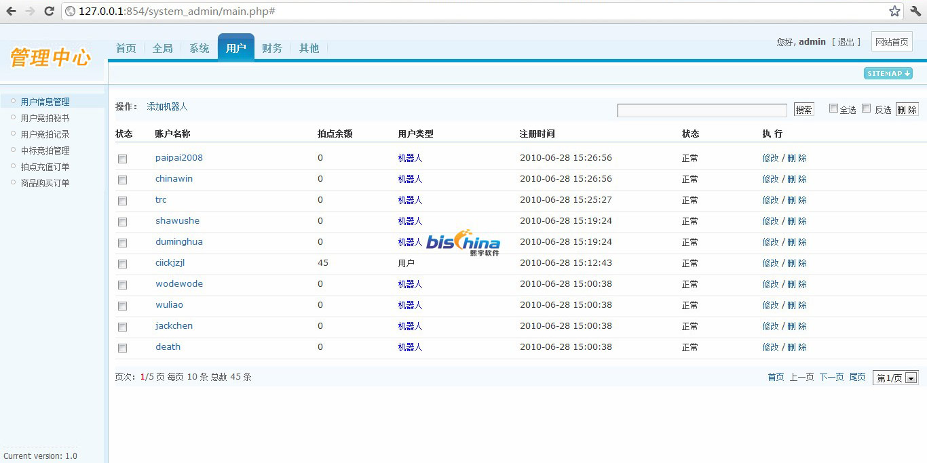Tick the checkbox for trc
The image size is (927, 463).
(122, 201)
